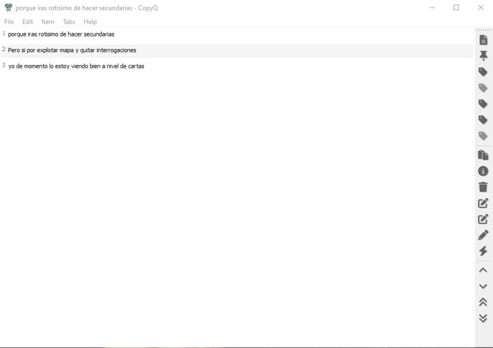Minimize the CopyQ window
Viewport: 493px width, 348px height.
click(x=433, y=7)
